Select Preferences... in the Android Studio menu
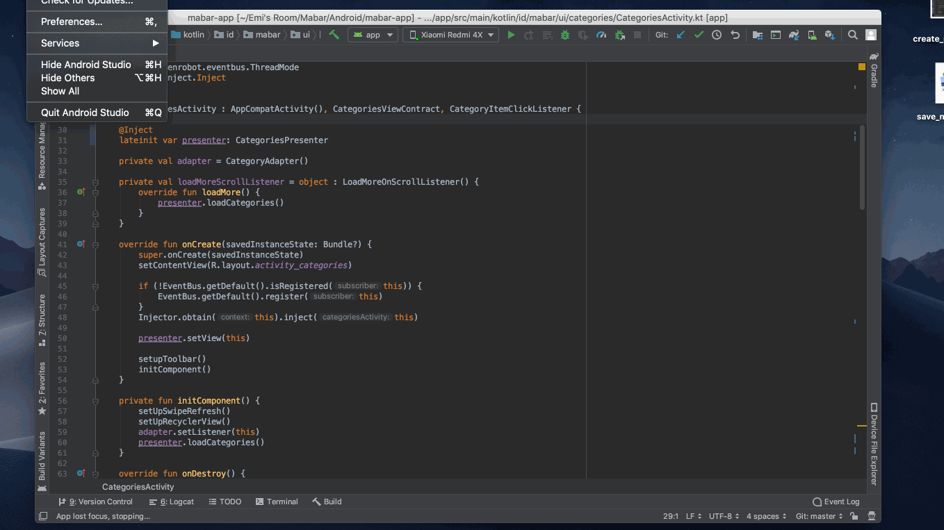This screenshot has width=944, height=530. pos(97,22)
